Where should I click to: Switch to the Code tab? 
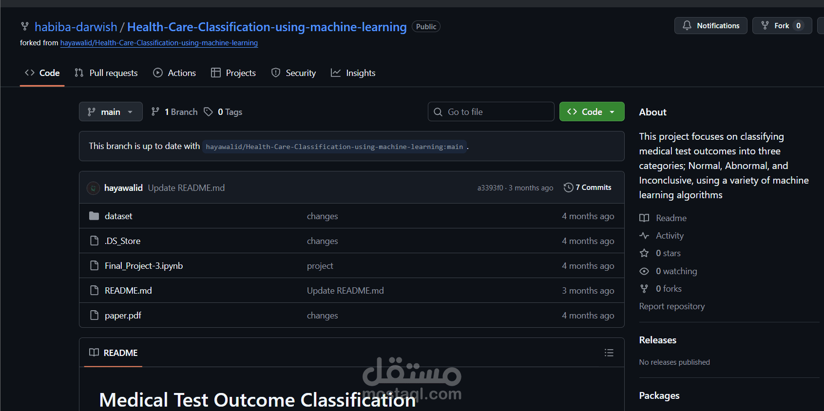pos(42,73)
